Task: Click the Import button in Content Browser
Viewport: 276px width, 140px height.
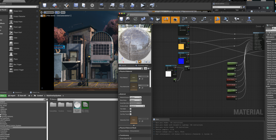Action: pos(11,96)
